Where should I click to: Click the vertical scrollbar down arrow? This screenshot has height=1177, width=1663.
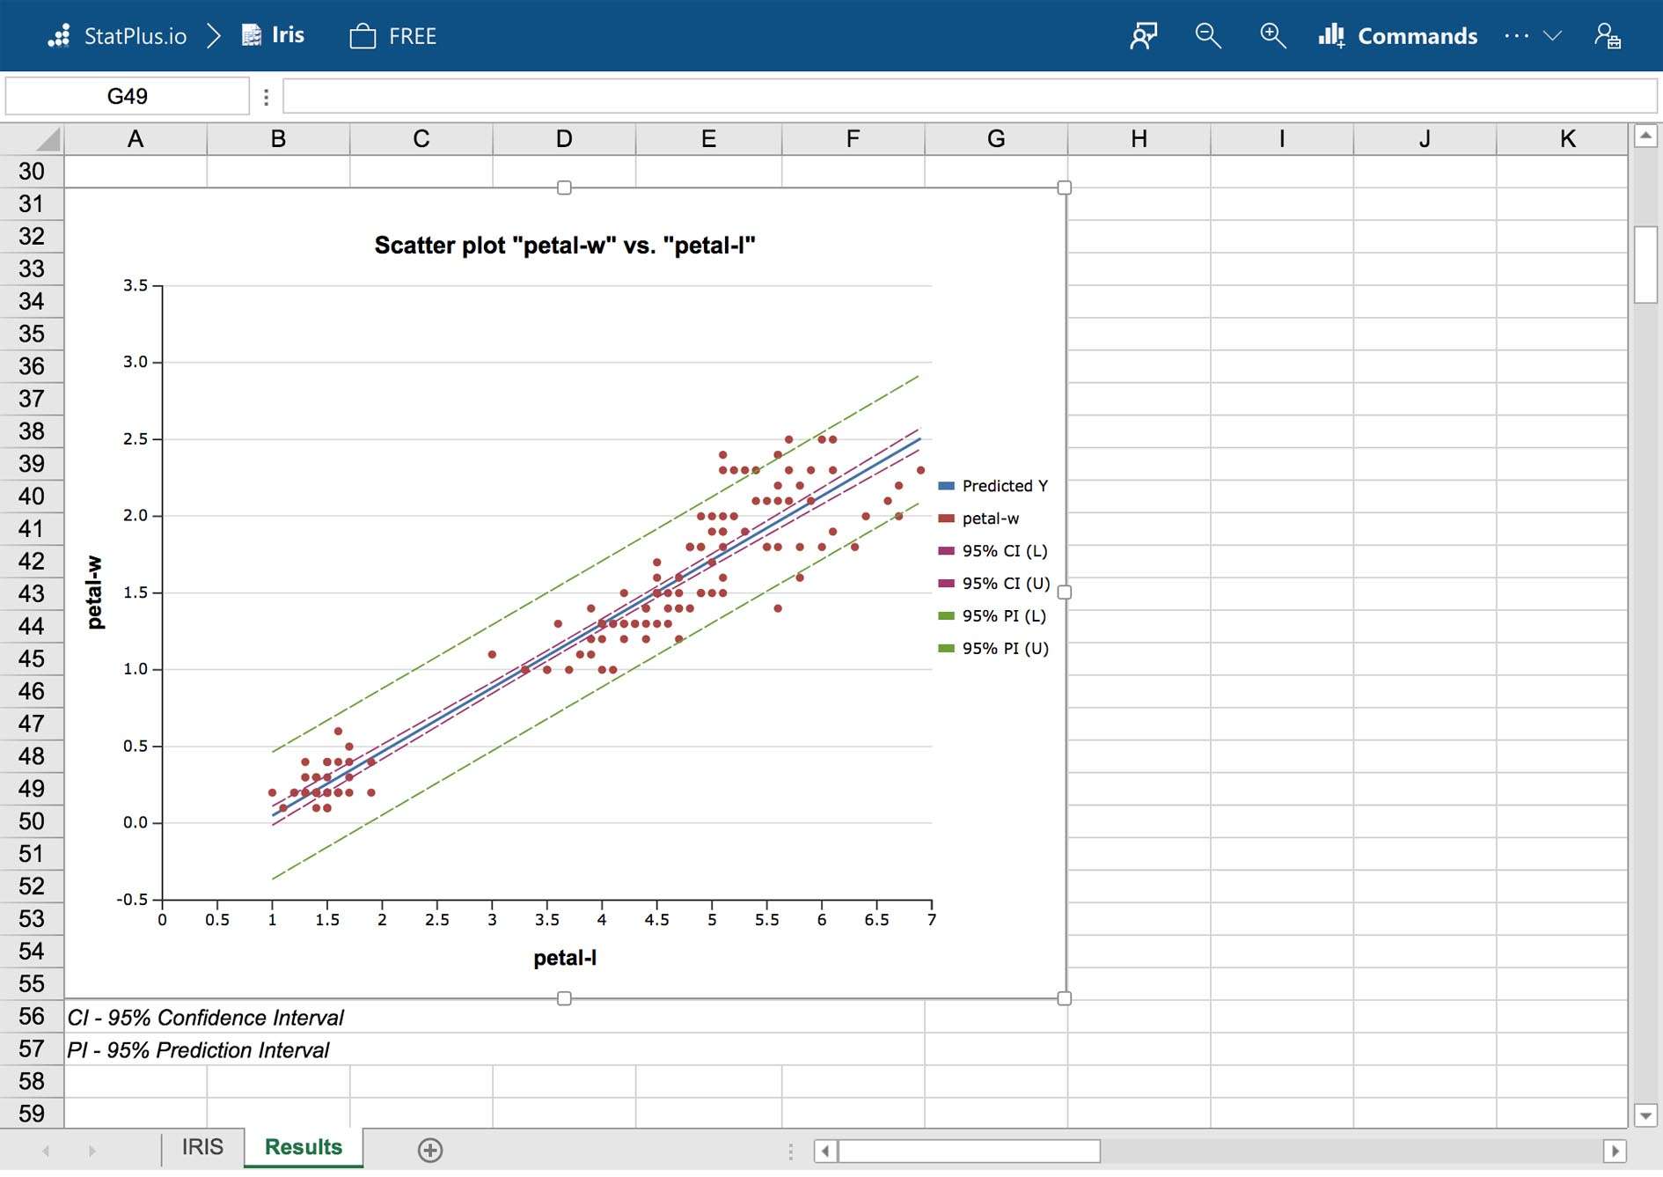pos(1645,1114)
